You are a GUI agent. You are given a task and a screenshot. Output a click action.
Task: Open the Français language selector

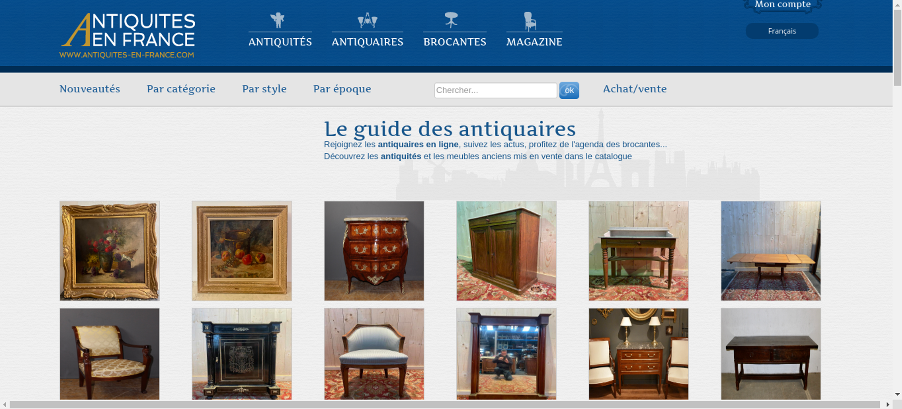tap(782, 31)
